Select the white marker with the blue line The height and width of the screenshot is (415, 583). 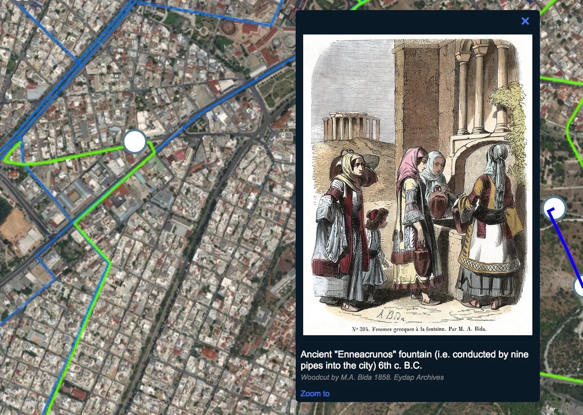555,208
